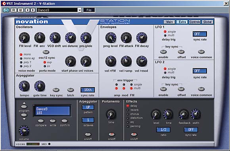Open LFO 1 sync rate OFF selector
Screen dimensions: 230x151
tap(200, 34)
